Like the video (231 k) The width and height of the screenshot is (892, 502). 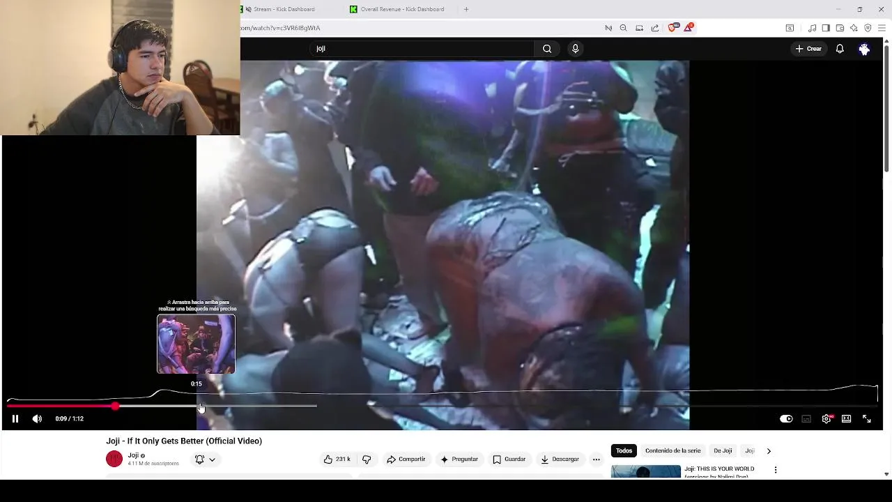(x=337, y=459)
